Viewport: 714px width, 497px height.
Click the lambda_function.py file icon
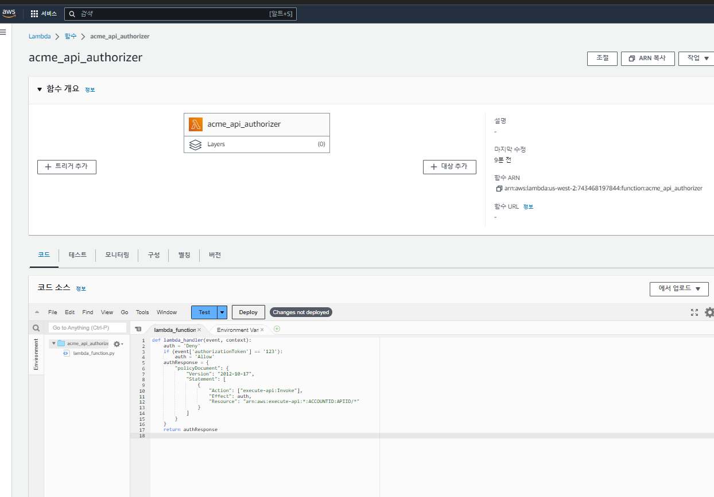click(67, 353)
